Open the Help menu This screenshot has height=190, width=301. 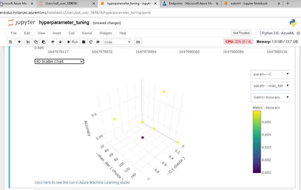123,33
